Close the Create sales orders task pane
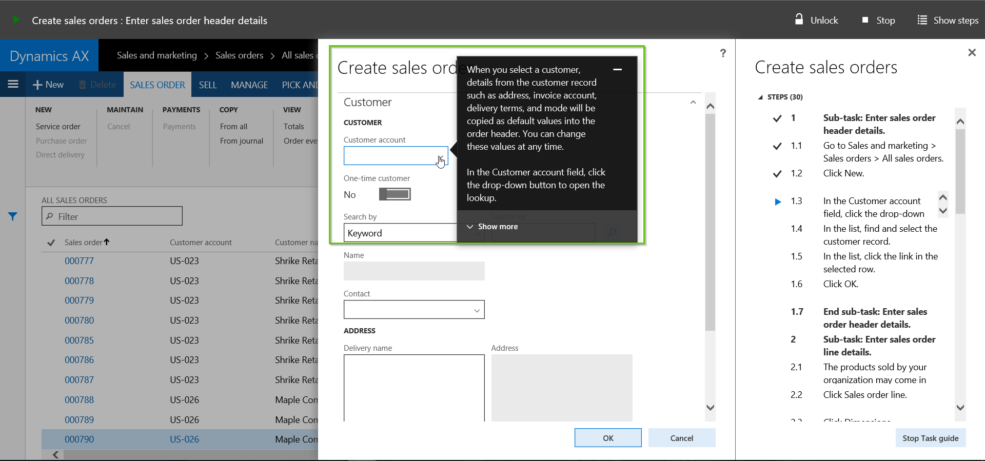Viewport: 985px width, 461px height. (x=971, y=53)
